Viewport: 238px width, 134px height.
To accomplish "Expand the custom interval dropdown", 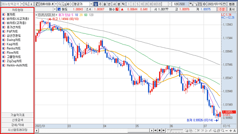I will click(170, 4).
